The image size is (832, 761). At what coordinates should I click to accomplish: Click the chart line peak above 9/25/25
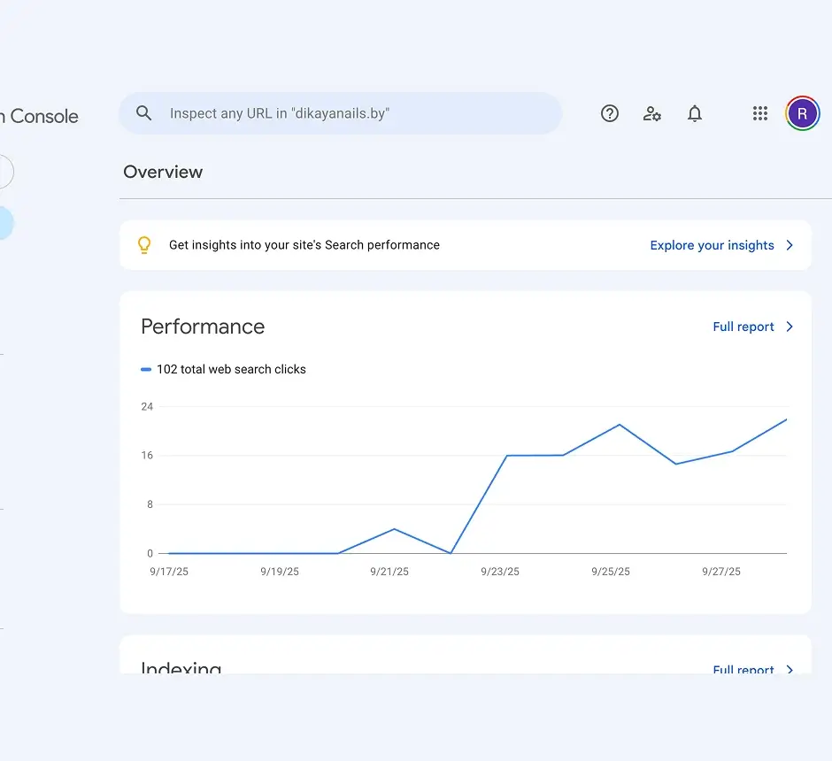pos(620,425)
